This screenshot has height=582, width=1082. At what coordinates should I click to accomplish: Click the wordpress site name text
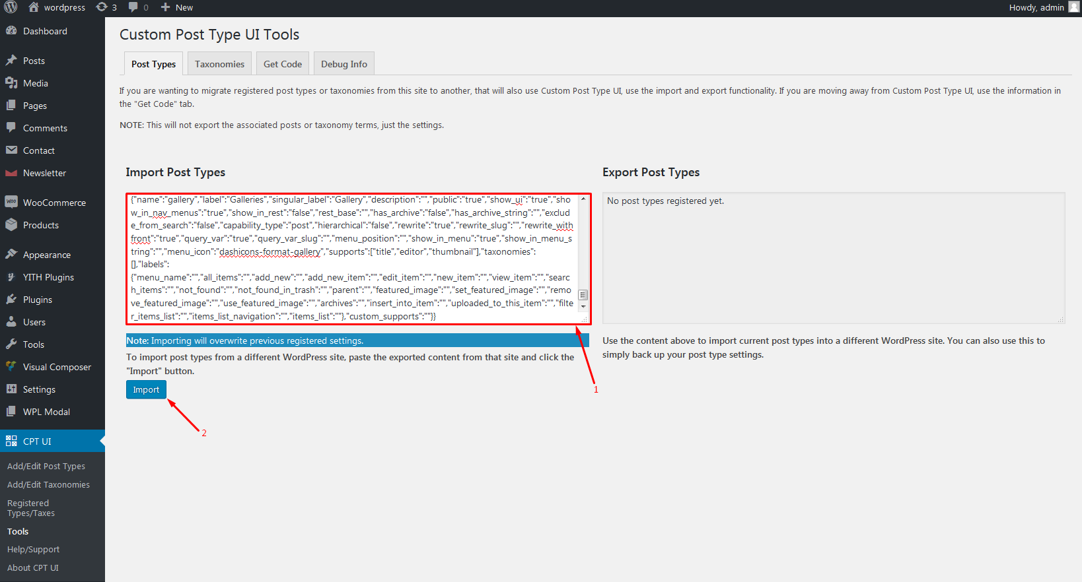tap(65, 7)
